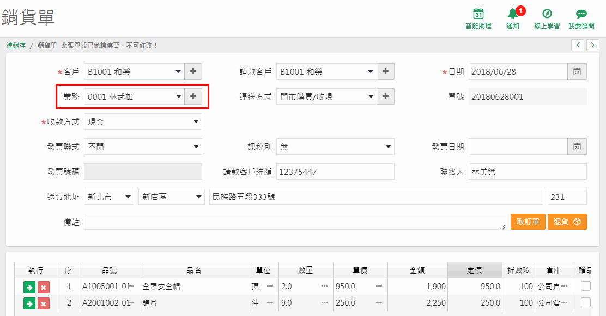Sort by 品名 column header
Screen dimensions: 606x316
click(x=194, y=270)
